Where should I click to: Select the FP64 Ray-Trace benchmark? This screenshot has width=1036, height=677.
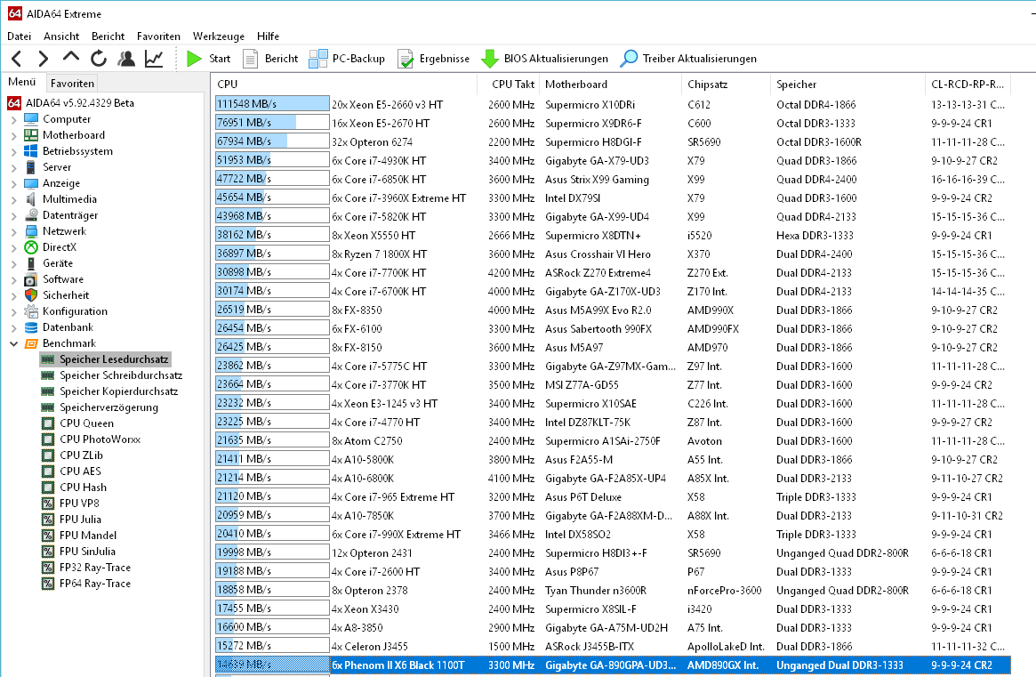click(x=86, y=584)
